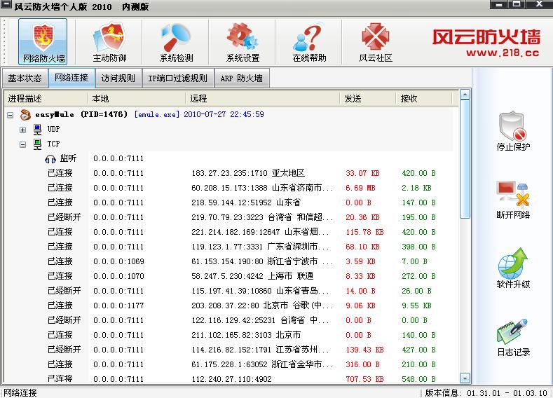Click the 9.55 KB received value
Viewport: 553px width, 398px height.
tap(416, 306)
